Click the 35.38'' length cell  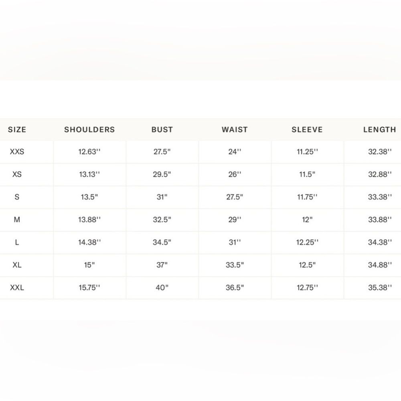click(380, 288)
